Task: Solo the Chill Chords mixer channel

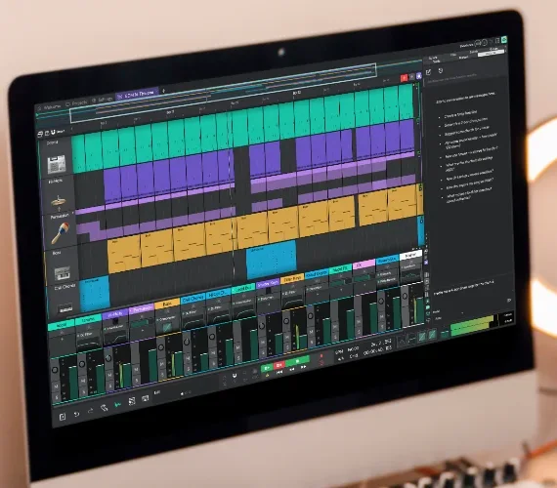Action: tap(188, 369)
